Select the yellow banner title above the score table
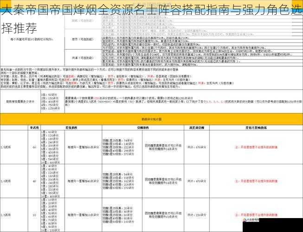Image resolution: width=303 pixels, height=232 pixels. pyautogui.click(x=151, y=119)
